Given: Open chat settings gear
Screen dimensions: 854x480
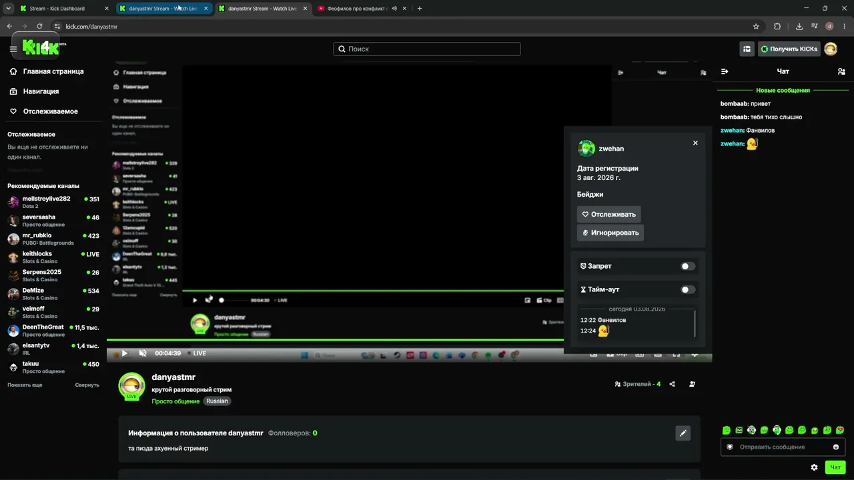Looking at the screenshot, I should [x=814, y=467].
